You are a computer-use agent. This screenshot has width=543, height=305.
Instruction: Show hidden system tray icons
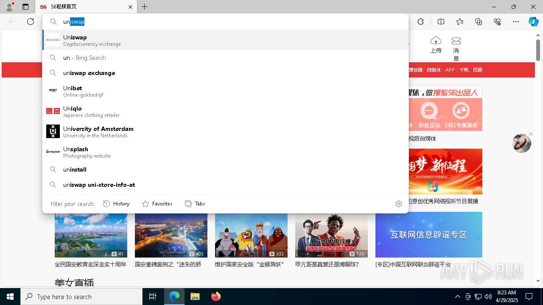coord(457,297)
